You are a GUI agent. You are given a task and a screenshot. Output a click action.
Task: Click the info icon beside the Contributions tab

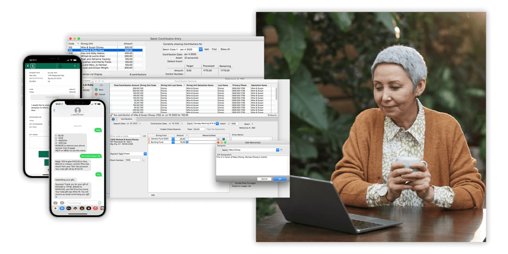click(113, 119)
